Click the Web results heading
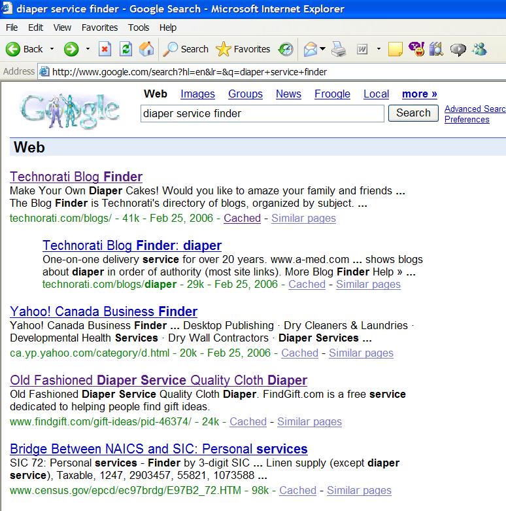The height and width of the screenshot is (511, 506). tap(29, 147)
